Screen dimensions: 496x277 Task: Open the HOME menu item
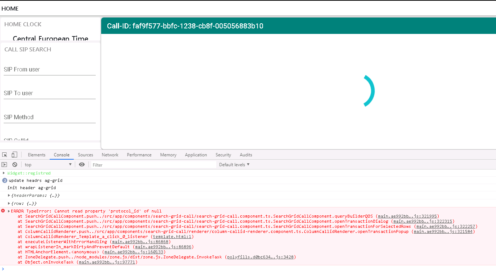coord(10,8)
